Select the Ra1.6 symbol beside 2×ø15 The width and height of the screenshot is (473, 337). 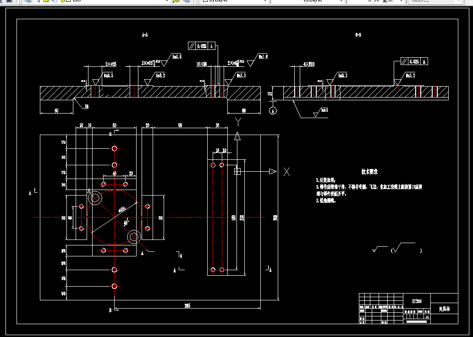(x=171, y=60)
